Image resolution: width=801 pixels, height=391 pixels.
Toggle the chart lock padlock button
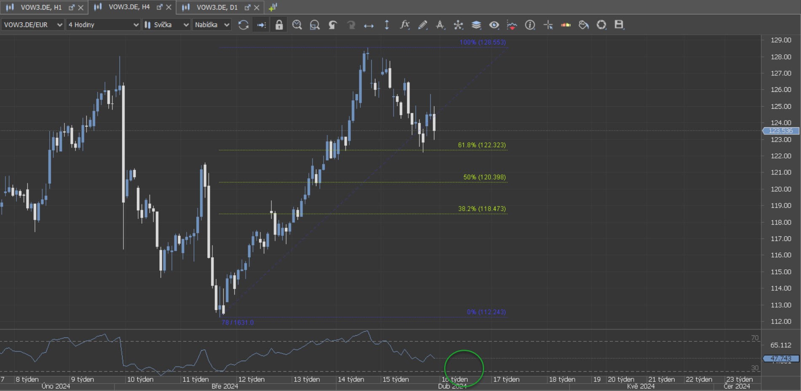coord(279,25)
